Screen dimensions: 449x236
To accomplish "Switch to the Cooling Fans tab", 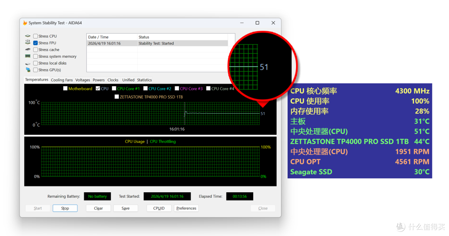I will (x=62, y=80).
